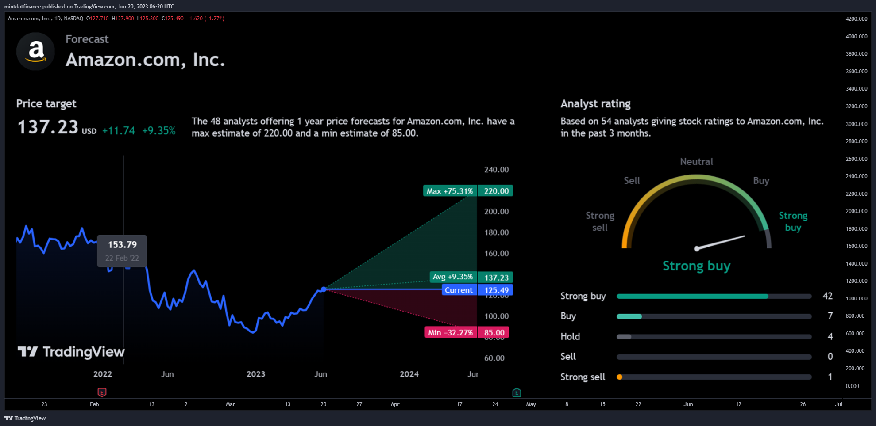
Task: Click the Strong buy rating bar
Action: pos(714,296)
